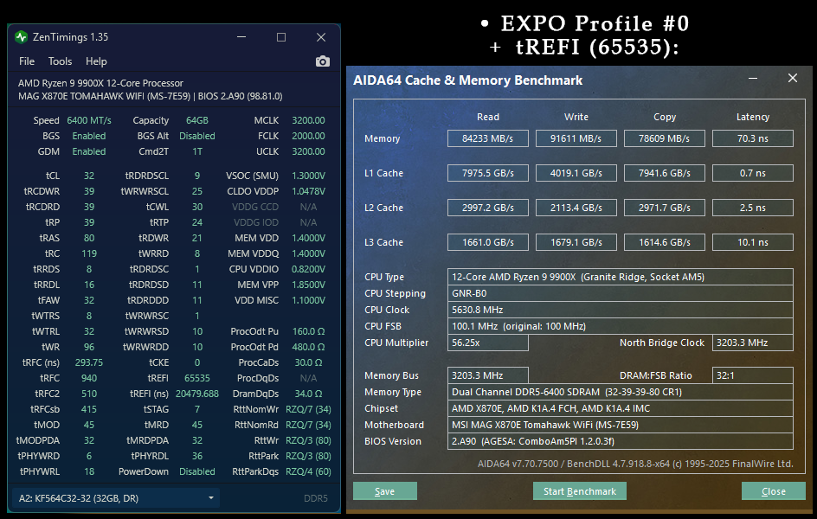This screenshot has width=817, height=519.
Task: Click the Capacity value 64GB
Action: (x=197, y=120)
